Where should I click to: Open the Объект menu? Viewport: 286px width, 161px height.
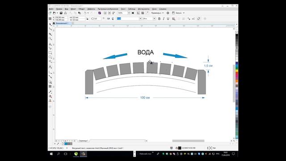coord(81,9)
